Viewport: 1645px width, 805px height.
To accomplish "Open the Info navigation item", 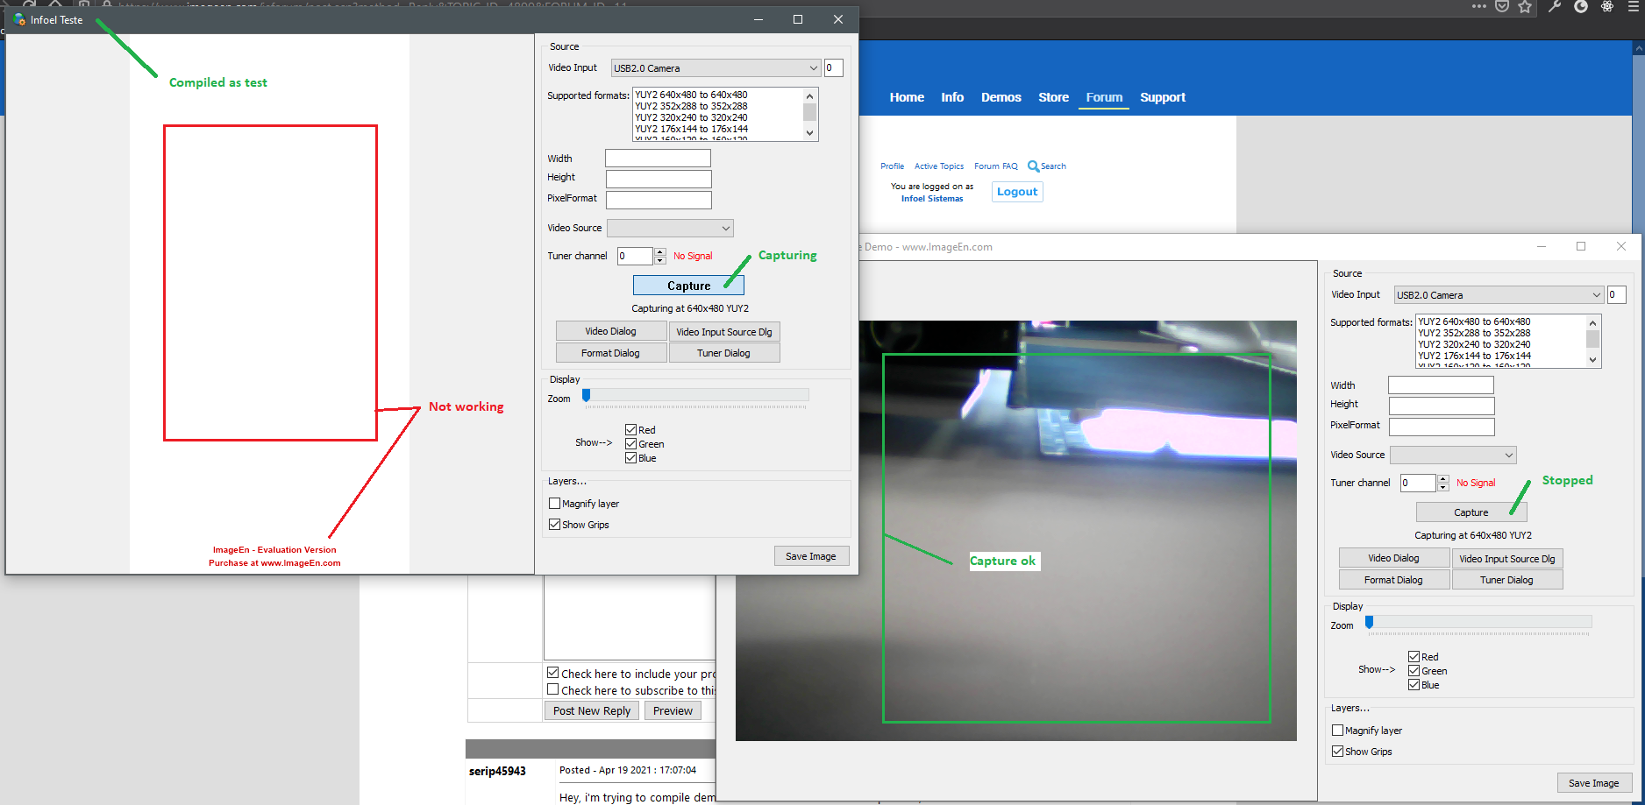I will click(x=952, y=97).
